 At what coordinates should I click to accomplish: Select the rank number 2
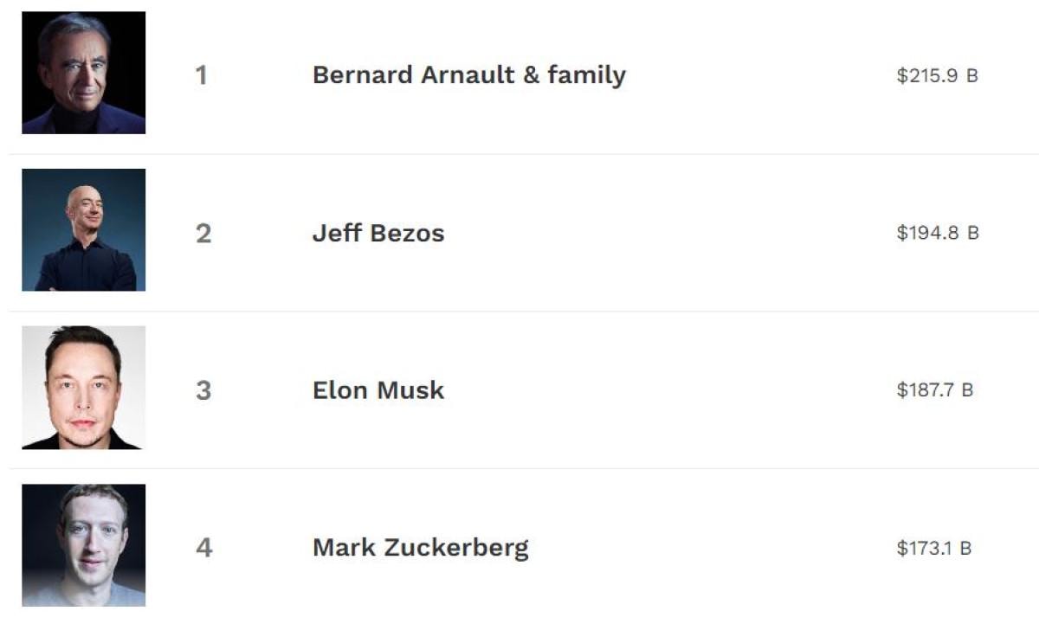[x=203, y=234]
